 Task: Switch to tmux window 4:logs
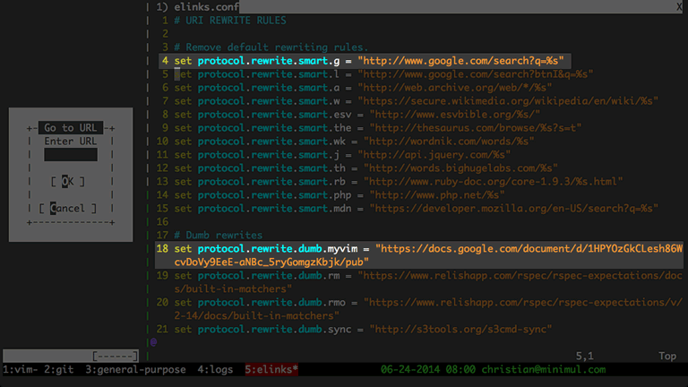(215, 369)
